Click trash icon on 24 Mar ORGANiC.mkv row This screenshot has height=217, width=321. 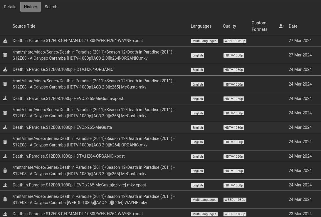(5, 142)
